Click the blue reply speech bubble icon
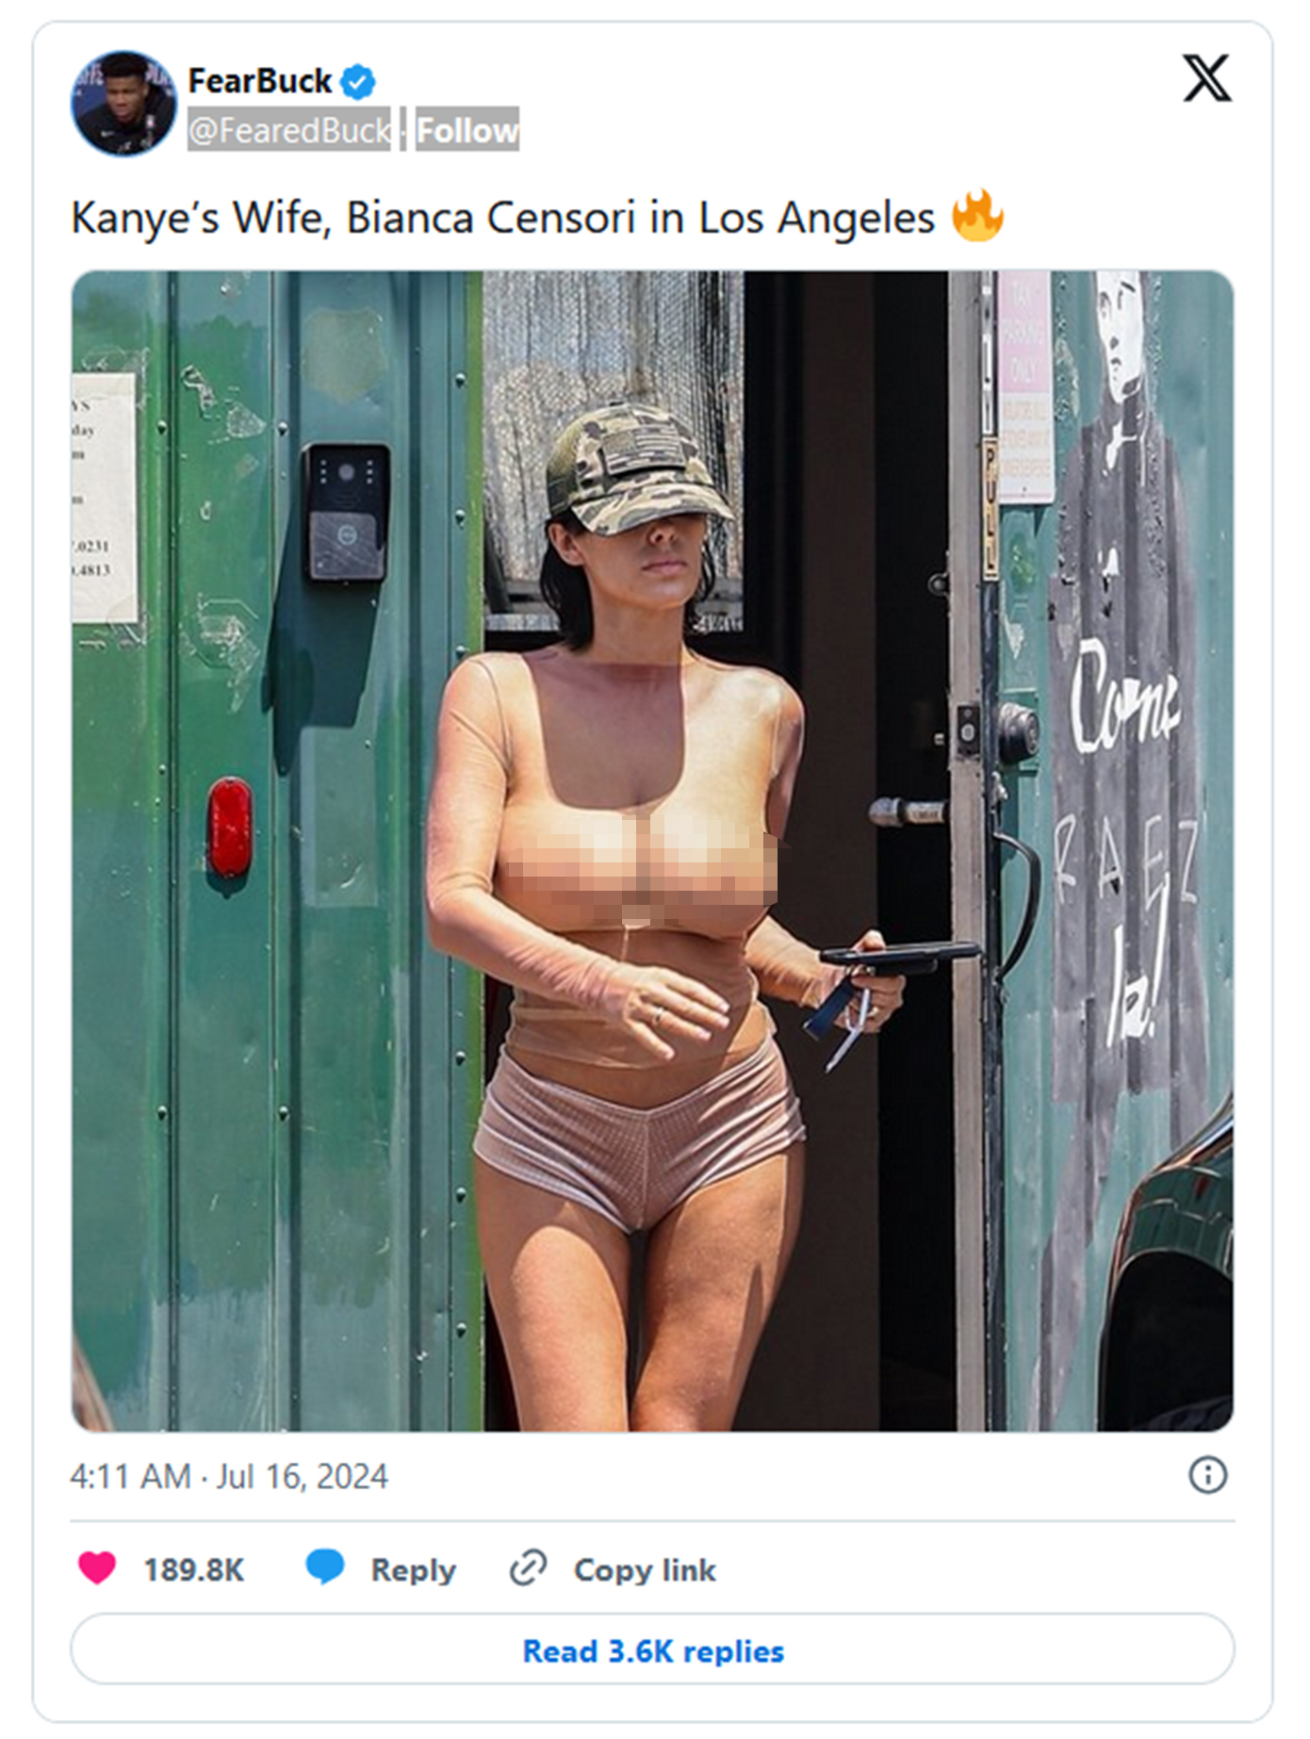 coord(325,1567)
